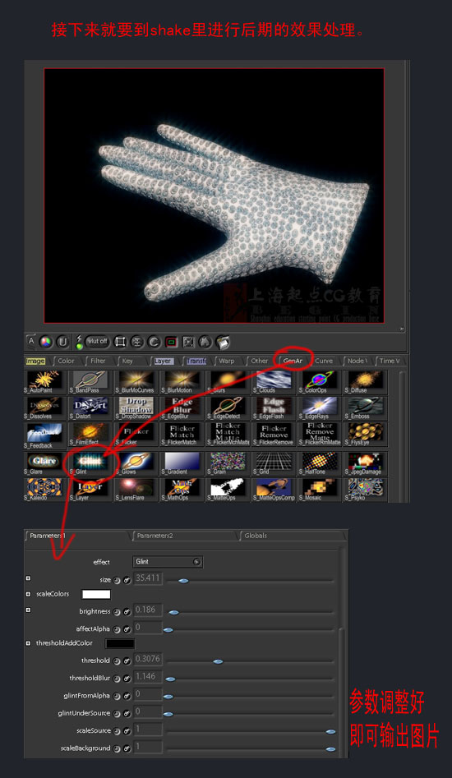Add the S_LensFlare node
The width and height of the screenshot is (452, 778).
pyautogui.click(x=136, y=490)
